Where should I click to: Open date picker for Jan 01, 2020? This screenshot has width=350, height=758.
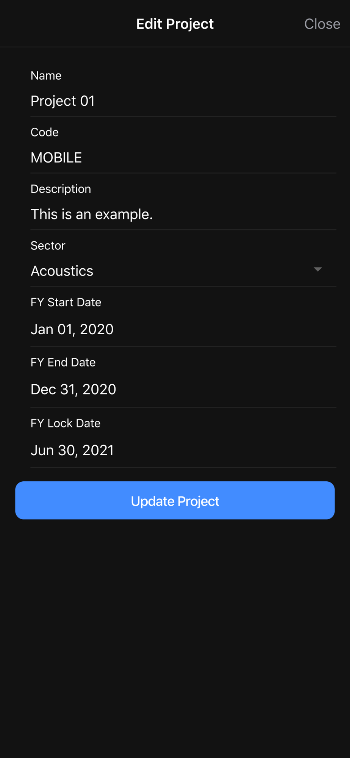coord(72,329)
